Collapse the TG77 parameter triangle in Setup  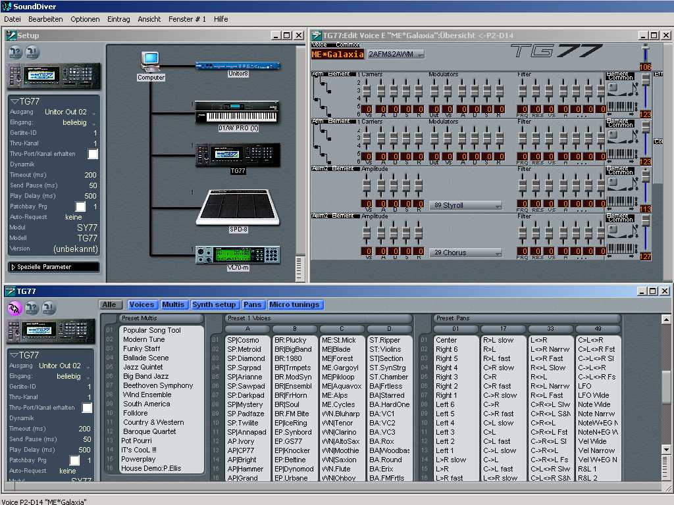(14, 101)
